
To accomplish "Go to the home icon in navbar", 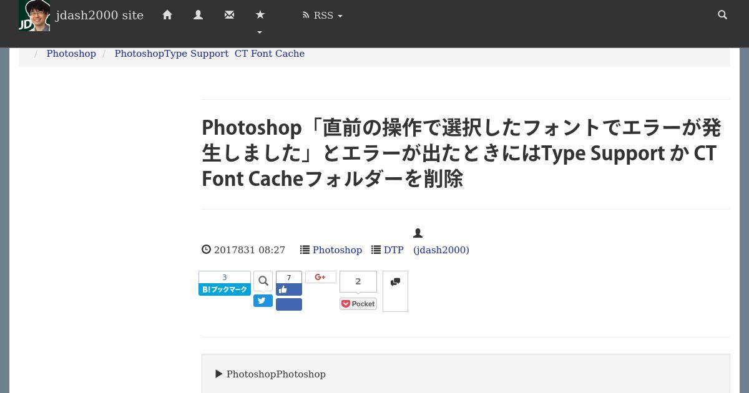I will click(167, 15).
